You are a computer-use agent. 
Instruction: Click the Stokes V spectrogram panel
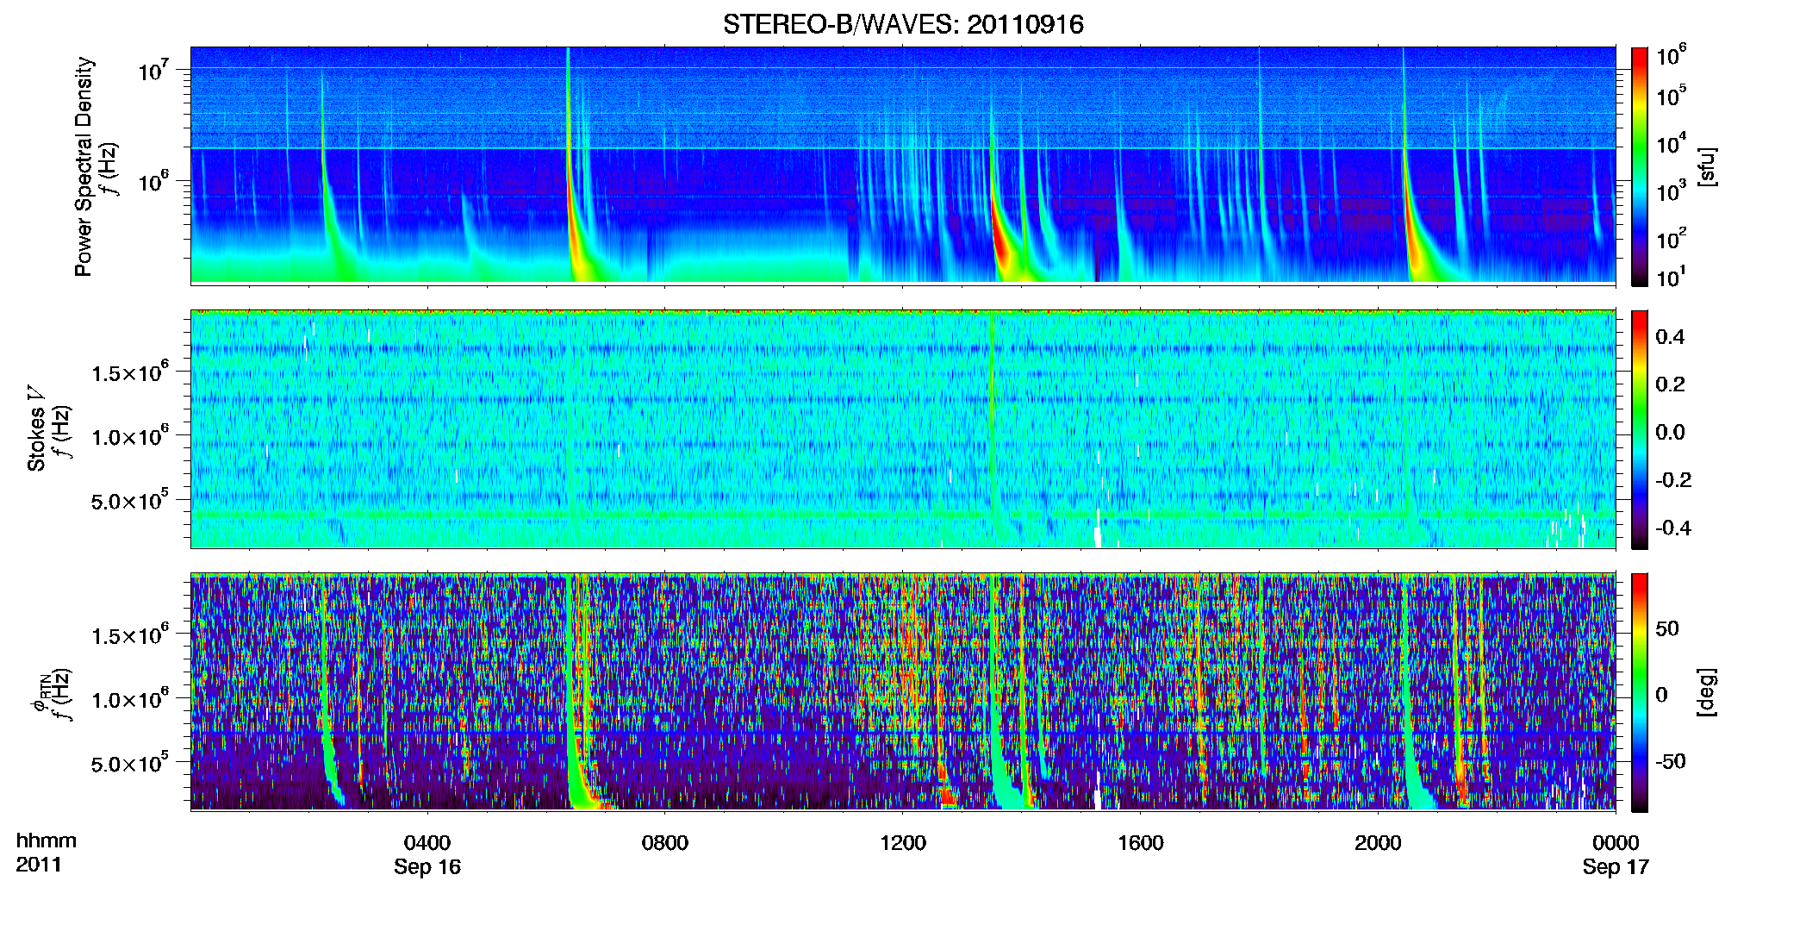903,428
